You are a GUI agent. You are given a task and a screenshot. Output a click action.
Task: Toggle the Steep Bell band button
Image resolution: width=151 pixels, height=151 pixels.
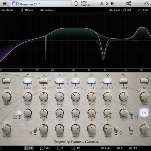[107, 81]
